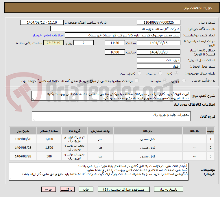The image size is (220, 197).
Task: Click the deadline time field 11:30
Action: click(115, 43)
